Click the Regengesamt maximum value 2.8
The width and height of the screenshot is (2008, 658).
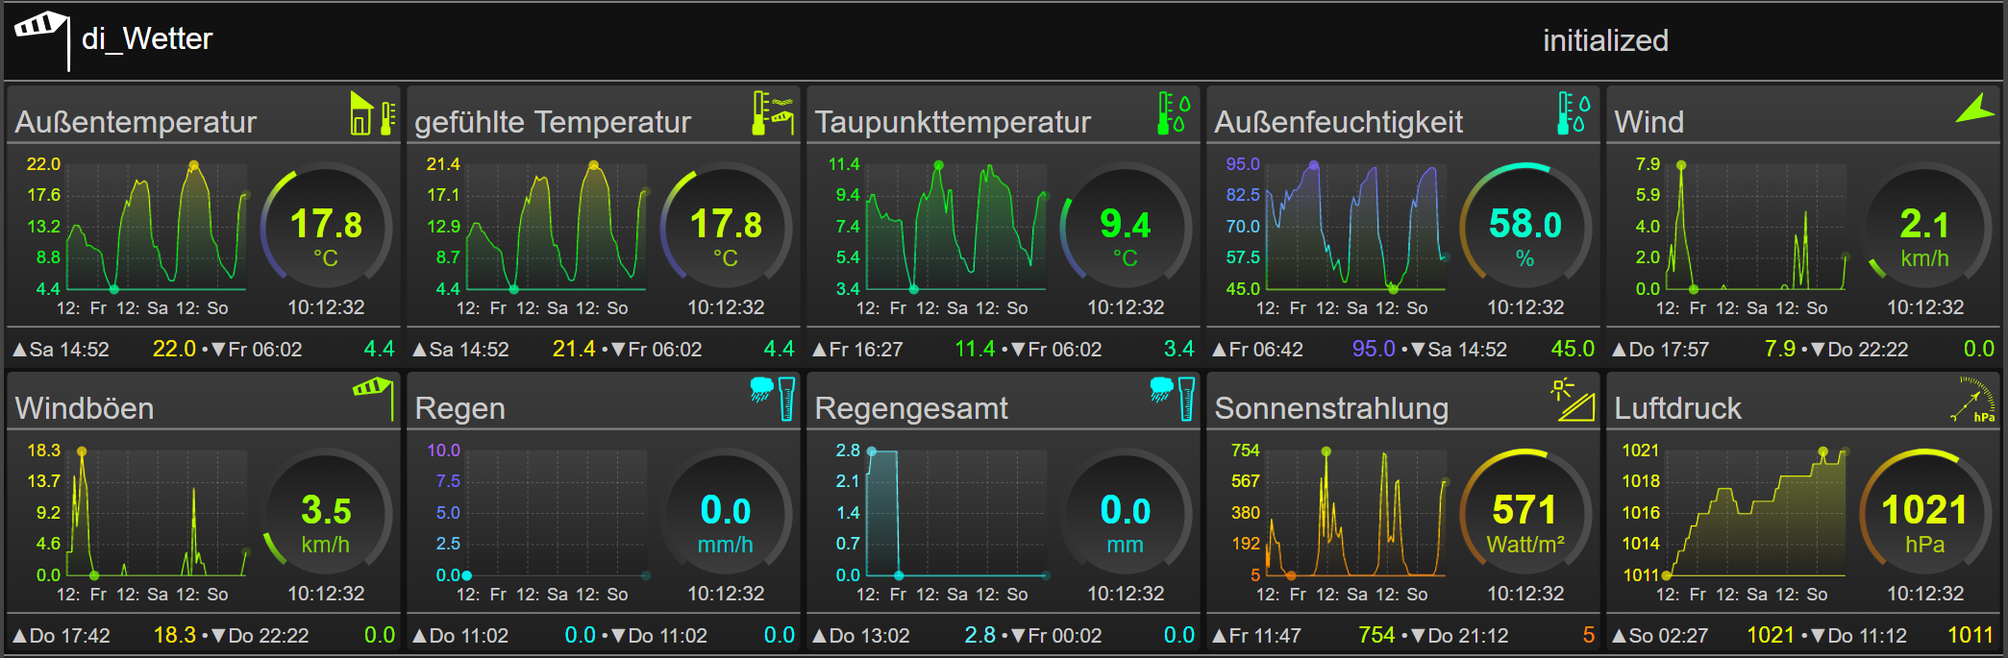(980, 635)
